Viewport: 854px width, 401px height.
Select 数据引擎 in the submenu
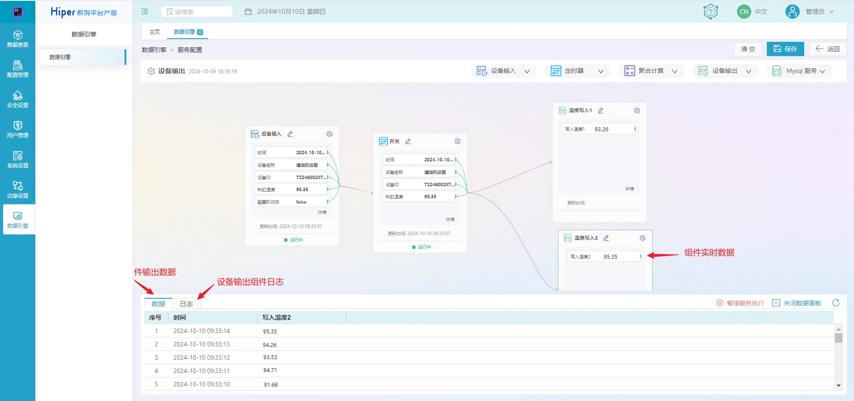point(82,57)
